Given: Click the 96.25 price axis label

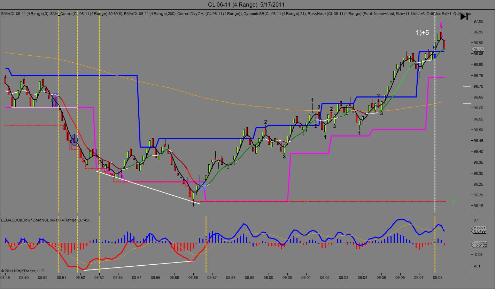Looking at the screenshot, I should pyautogui.click(x=479, y=184).
